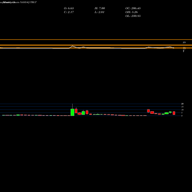Select the low value L: 2.01

pos(99,12)
